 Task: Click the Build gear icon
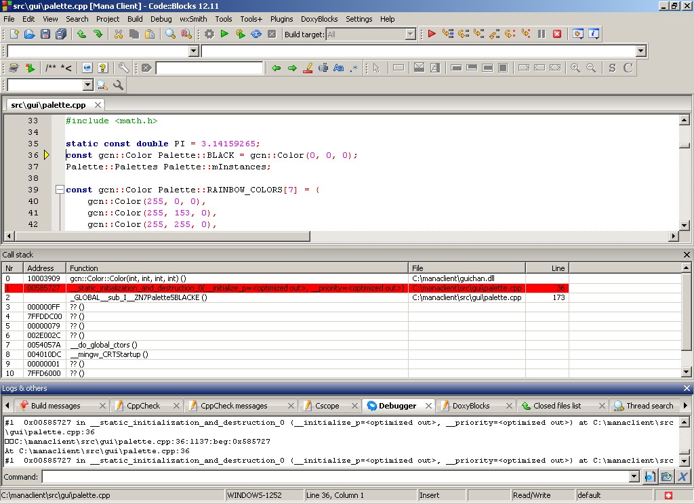(x=209, y=34)
